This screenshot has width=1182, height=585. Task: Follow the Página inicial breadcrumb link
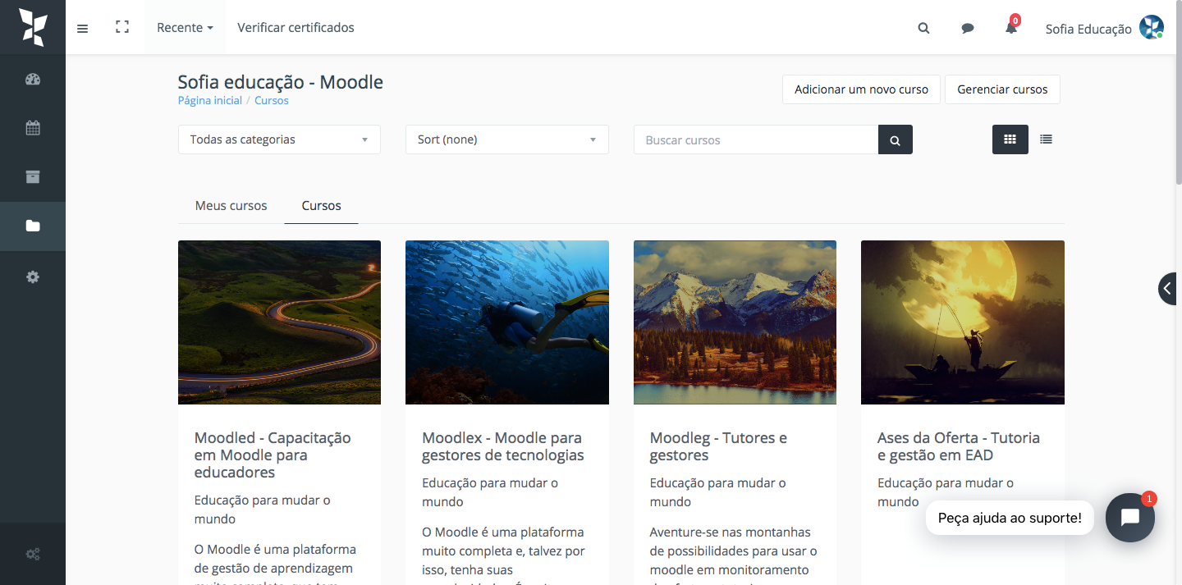[210, 100]
